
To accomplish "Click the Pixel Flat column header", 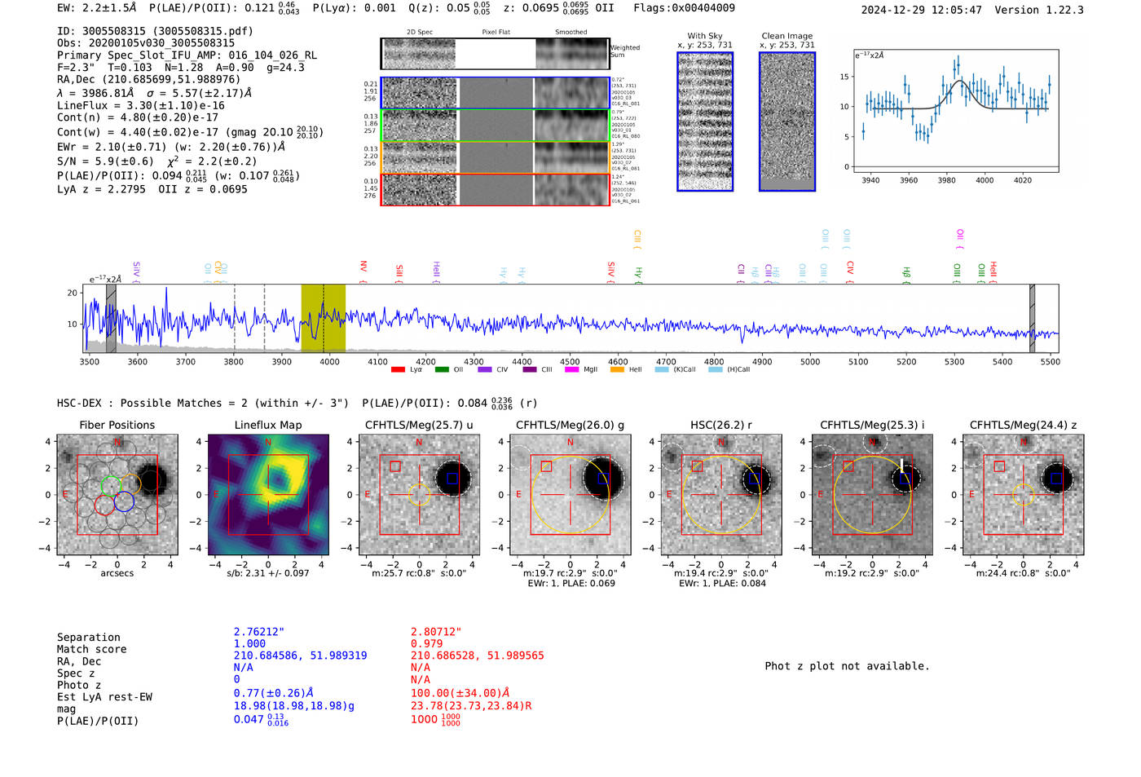I will click(496, 33).
